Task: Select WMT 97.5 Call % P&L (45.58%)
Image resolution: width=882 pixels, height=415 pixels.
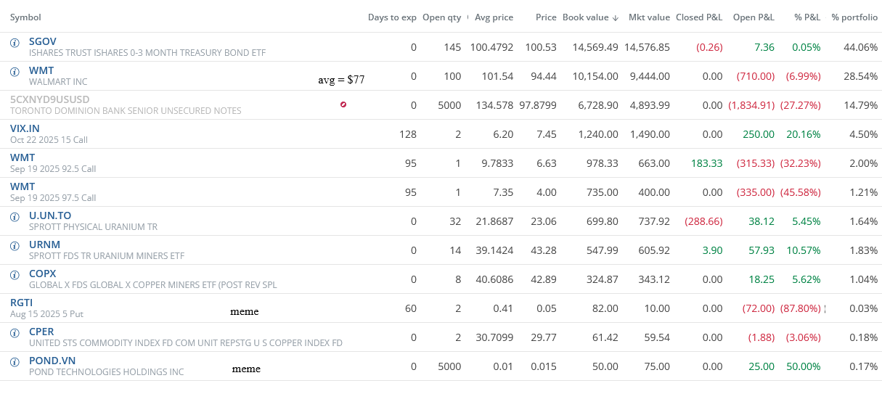Action: (x=801, y=192)
